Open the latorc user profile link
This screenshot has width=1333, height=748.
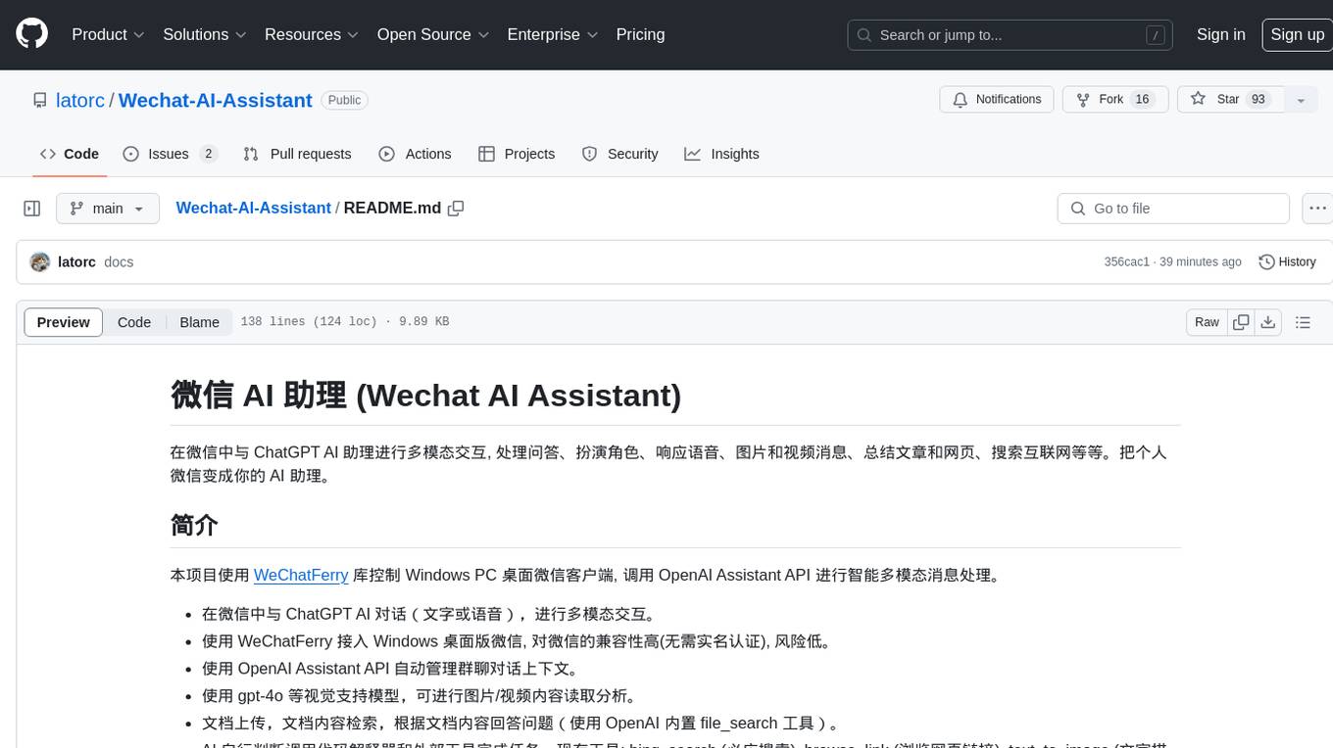pyautogui.click(x=80, y=100)
